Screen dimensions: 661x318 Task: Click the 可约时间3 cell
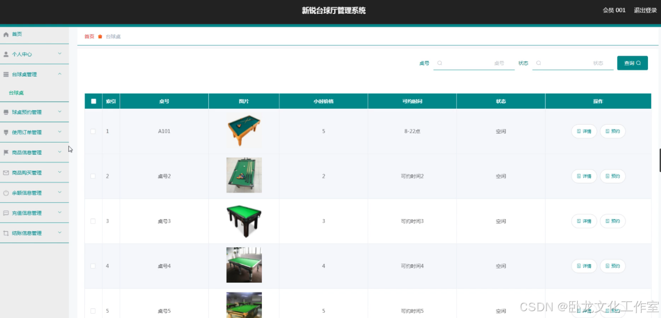(x=412, y=221)
